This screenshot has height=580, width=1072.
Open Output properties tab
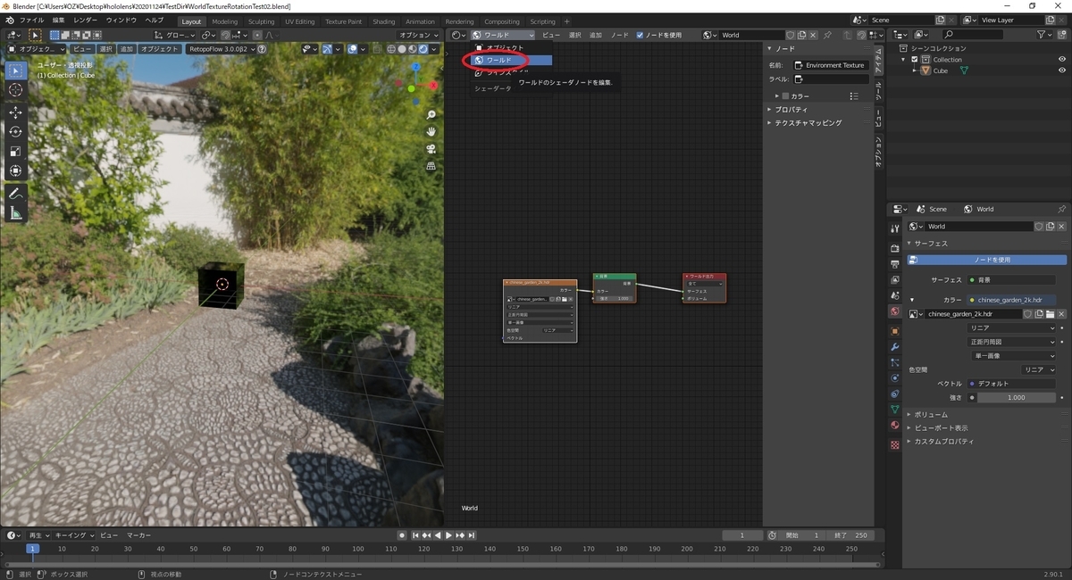point(894,264)
